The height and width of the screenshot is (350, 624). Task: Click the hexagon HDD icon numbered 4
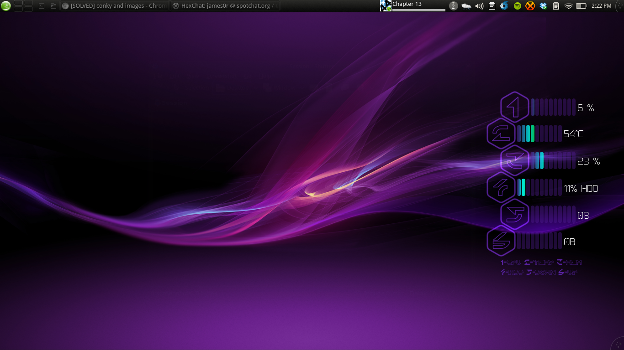(501, 188)
